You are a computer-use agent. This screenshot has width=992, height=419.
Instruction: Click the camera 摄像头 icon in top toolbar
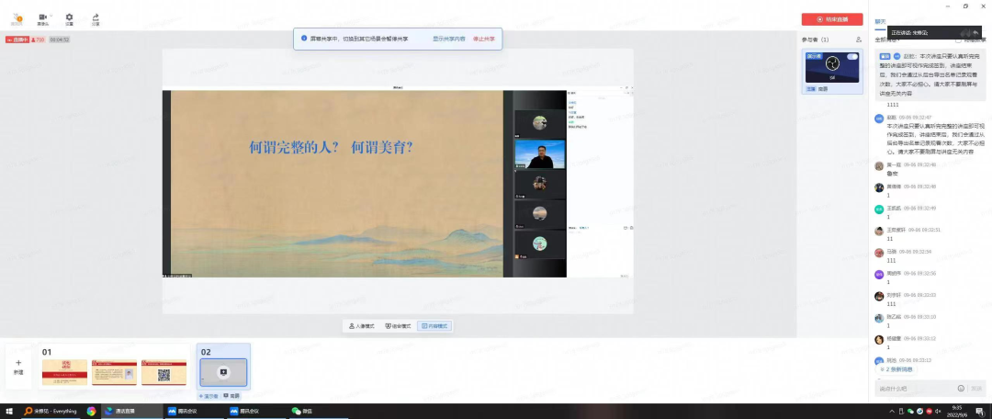coord(41,17)
